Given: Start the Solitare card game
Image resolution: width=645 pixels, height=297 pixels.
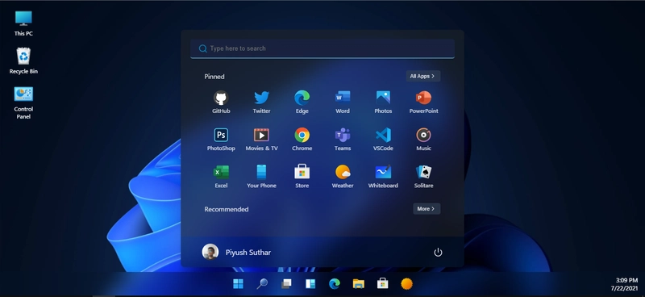Looking at the screenshot, I should point(423,177).
